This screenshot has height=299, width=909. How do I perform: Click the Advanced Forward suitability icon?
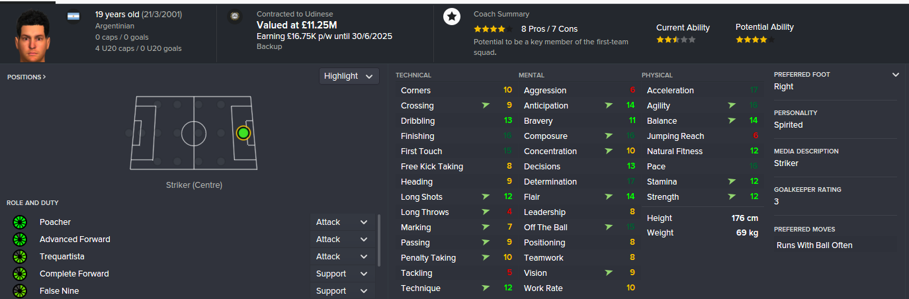click(19, 239)
